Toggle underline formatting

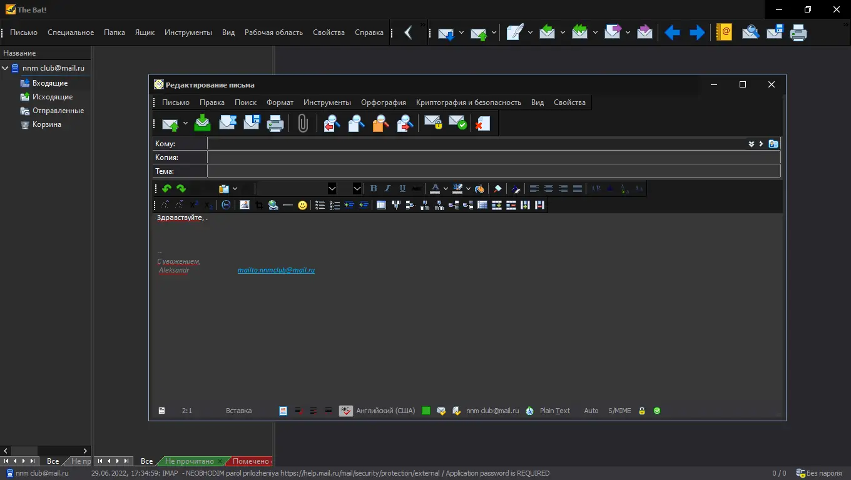(x=402, y=189)
